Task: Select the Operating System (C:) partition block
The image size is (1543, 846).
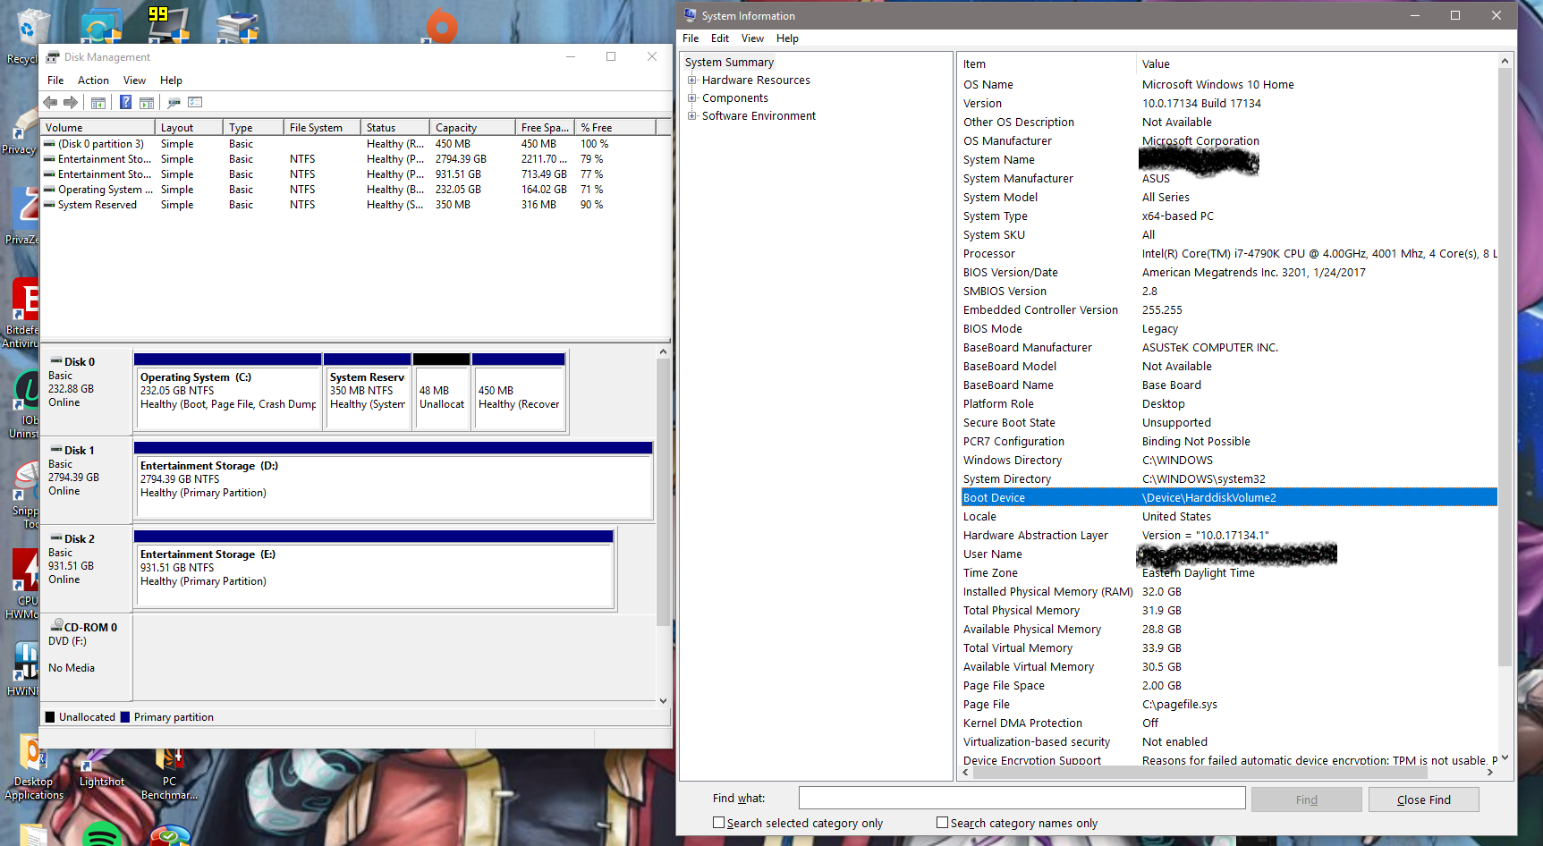Action: point(227,392)
